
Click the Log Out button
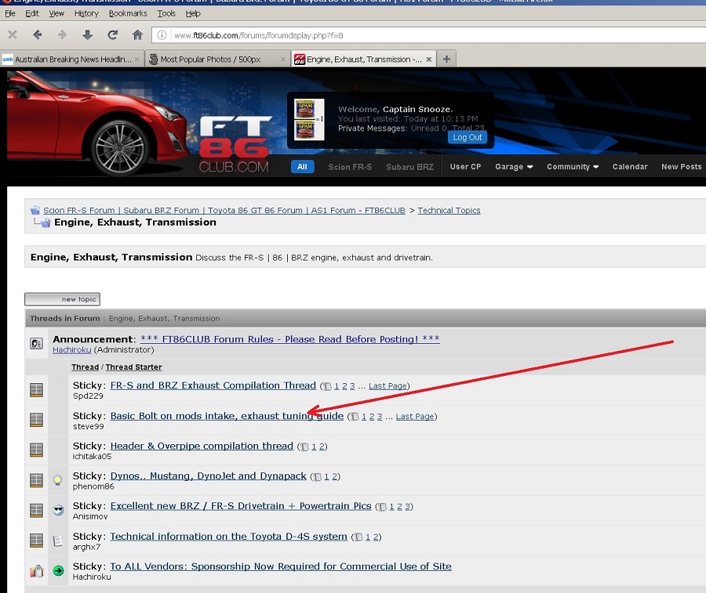(468, 137)
